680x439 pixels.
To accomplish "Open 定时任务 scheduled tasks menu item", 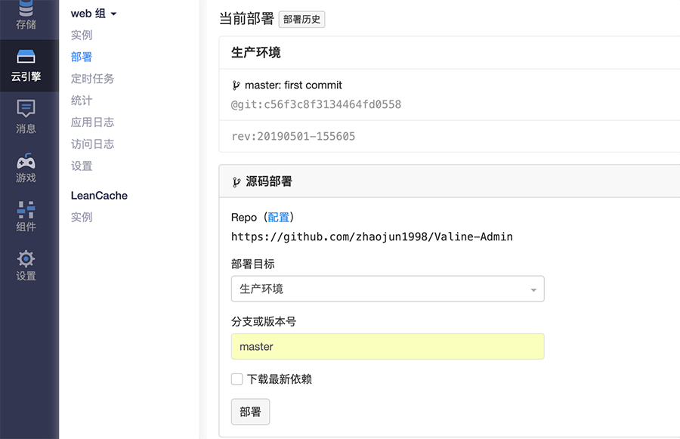I will tap(92, 79).
